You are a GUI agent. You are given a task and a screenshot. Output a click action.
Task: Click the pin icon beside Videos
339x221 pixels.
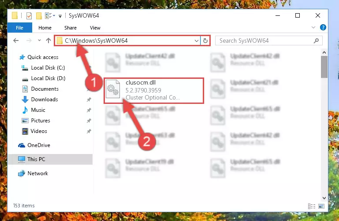(x=89, y=131)
